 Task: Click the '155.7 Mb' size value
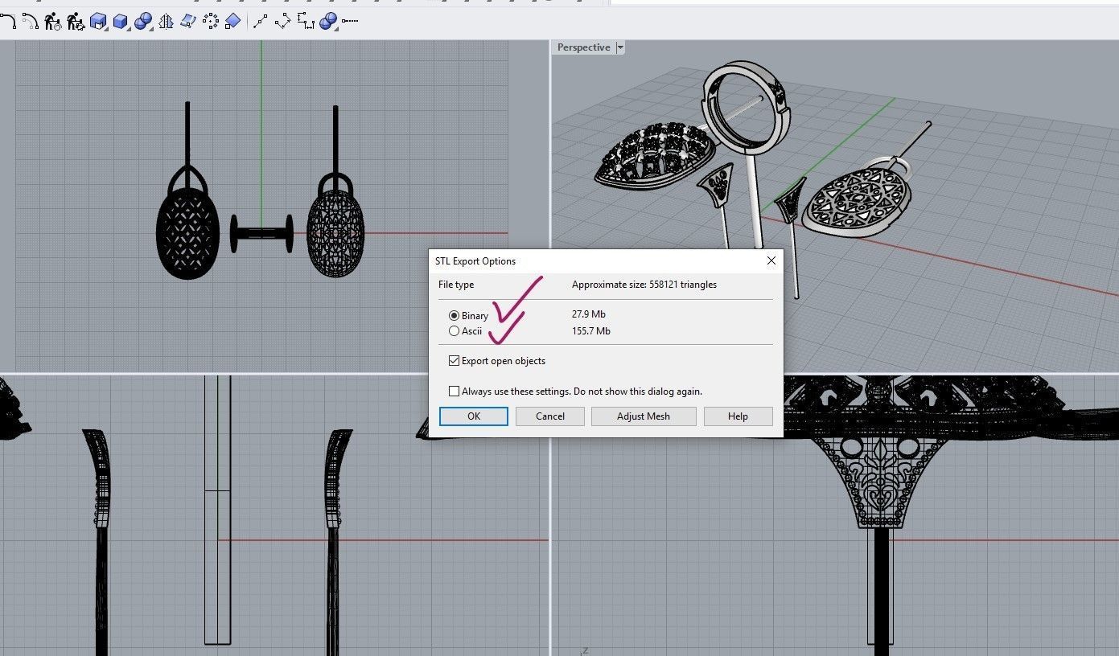[x=591, y=331]
